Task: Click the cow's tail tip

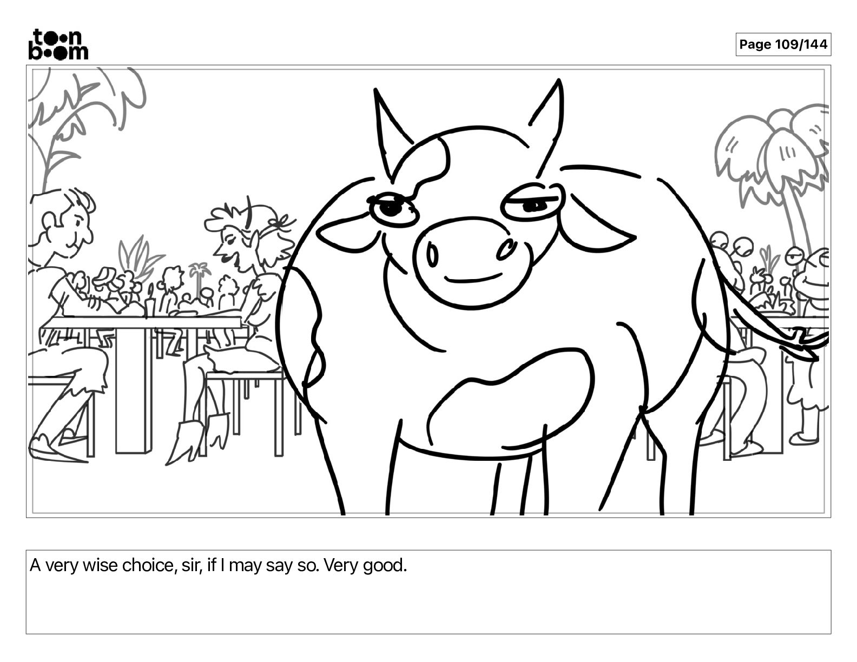Action: [x=806, y=345]
